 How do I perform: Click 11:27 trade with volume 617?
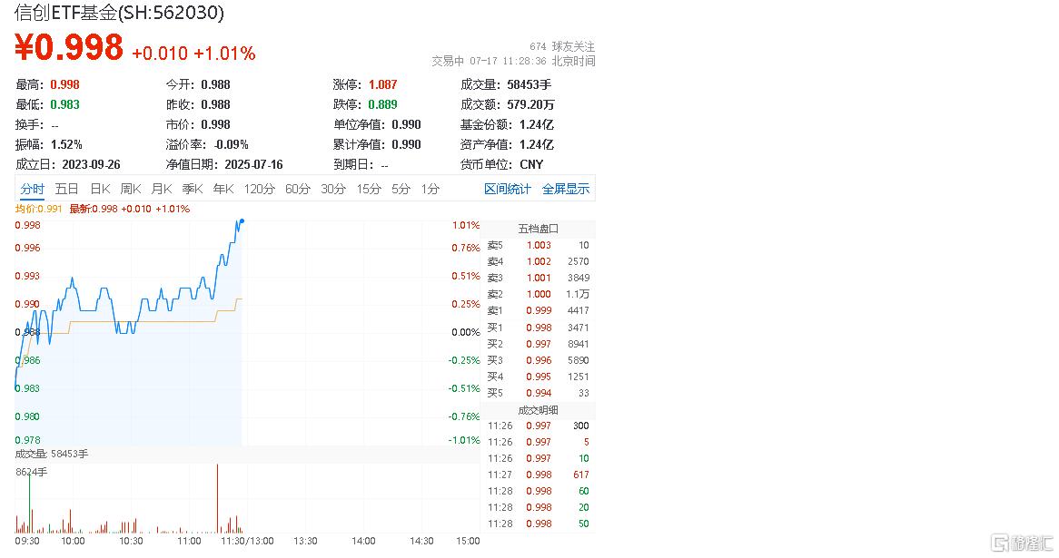click(x=539, y=475)
